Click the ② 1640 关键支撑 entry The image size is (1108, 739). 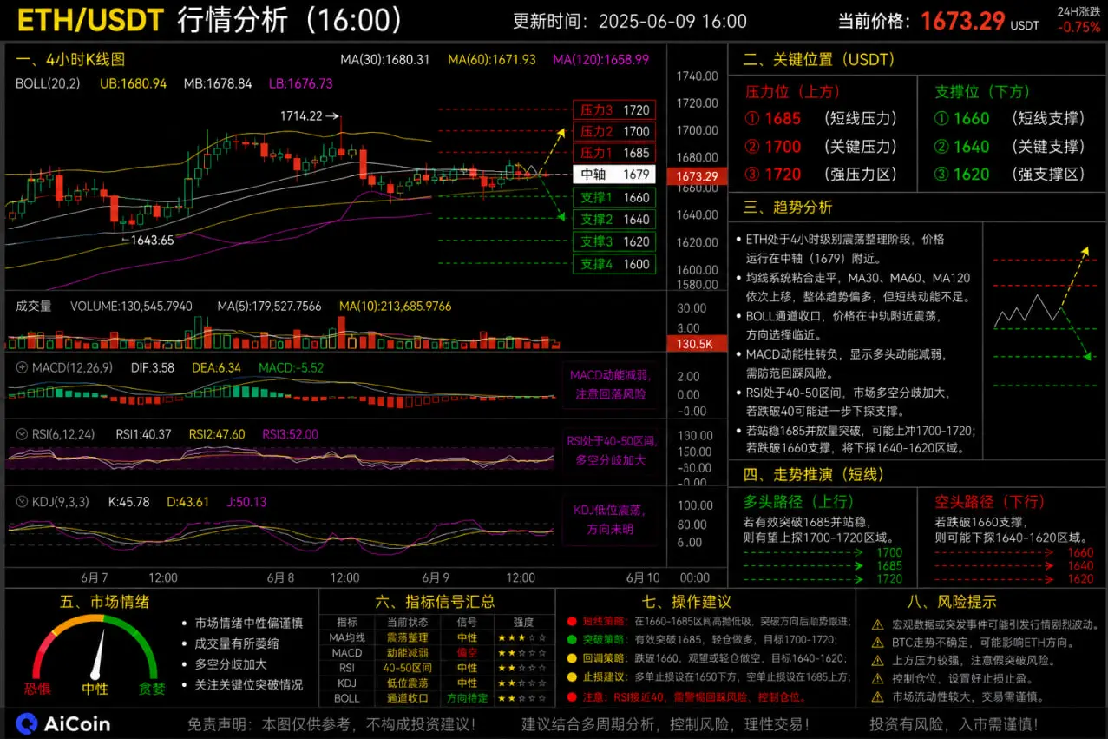pyautogui.click(x=1010, y=147)
